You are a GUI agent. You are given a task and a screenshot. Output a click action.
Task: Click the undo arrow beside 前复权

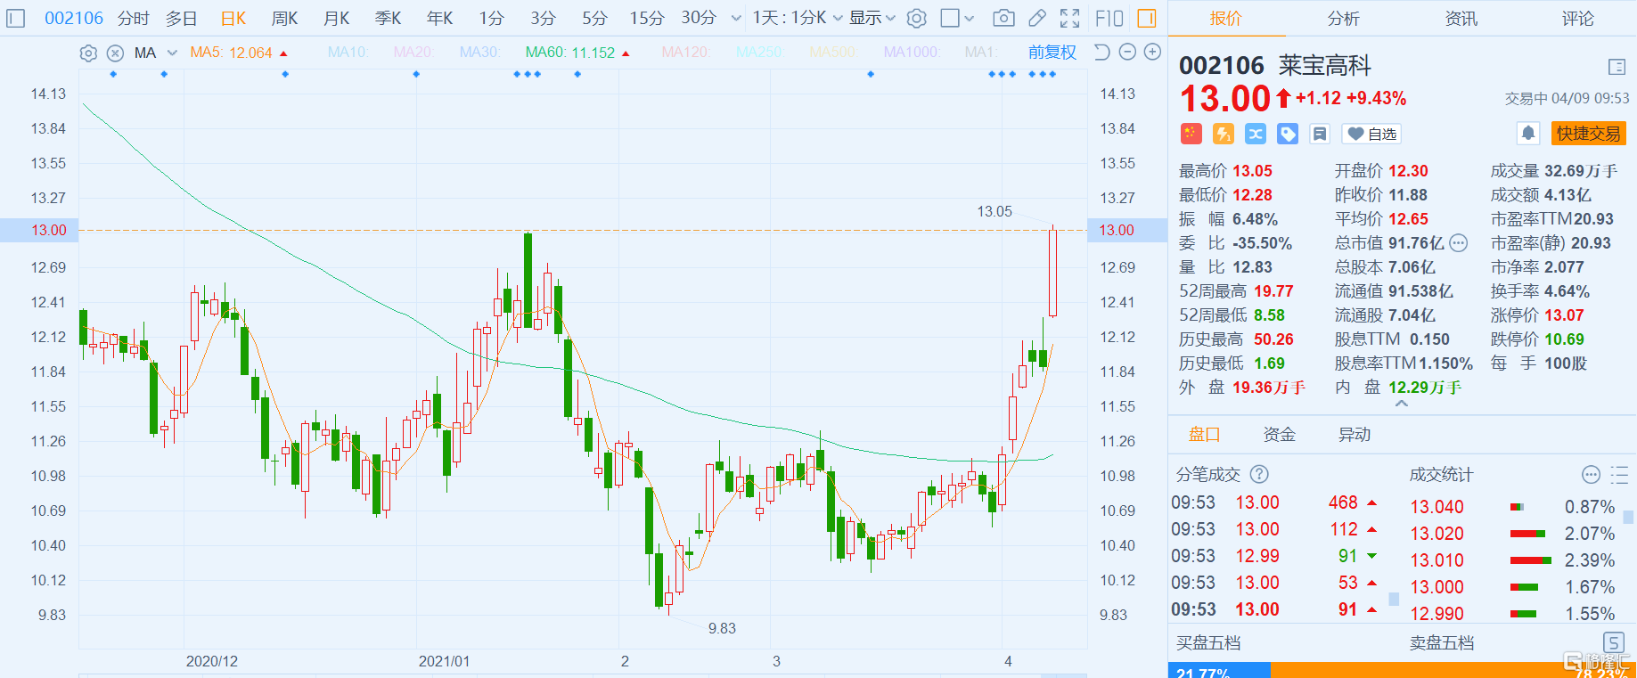[1102, 53]
